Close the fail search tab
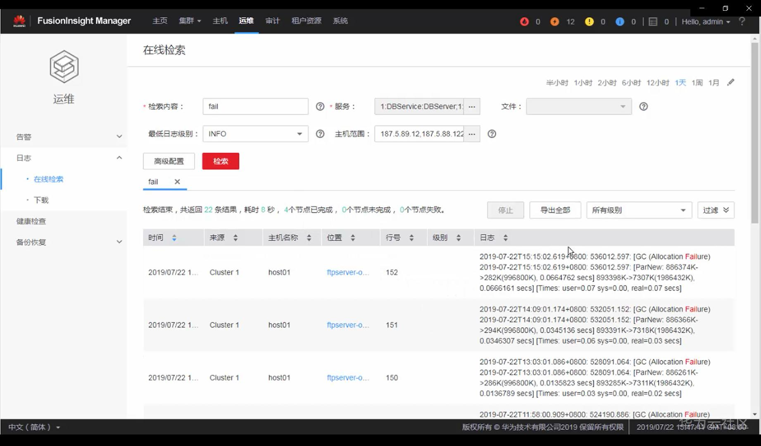 pyautogui.click(x=177, y=182)
